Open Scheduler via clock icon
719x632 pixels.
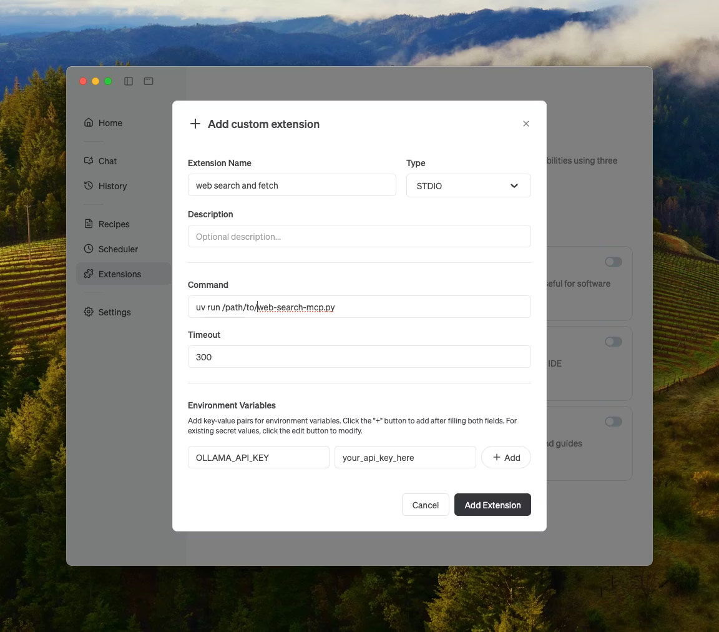pyautogui.click(x=89, y=249)
